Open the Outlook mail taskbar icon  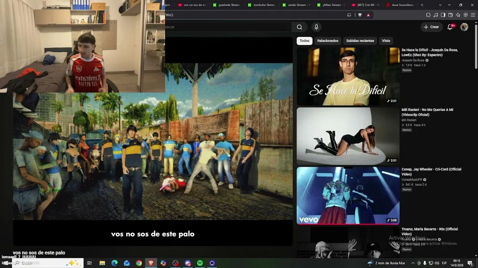127,263
